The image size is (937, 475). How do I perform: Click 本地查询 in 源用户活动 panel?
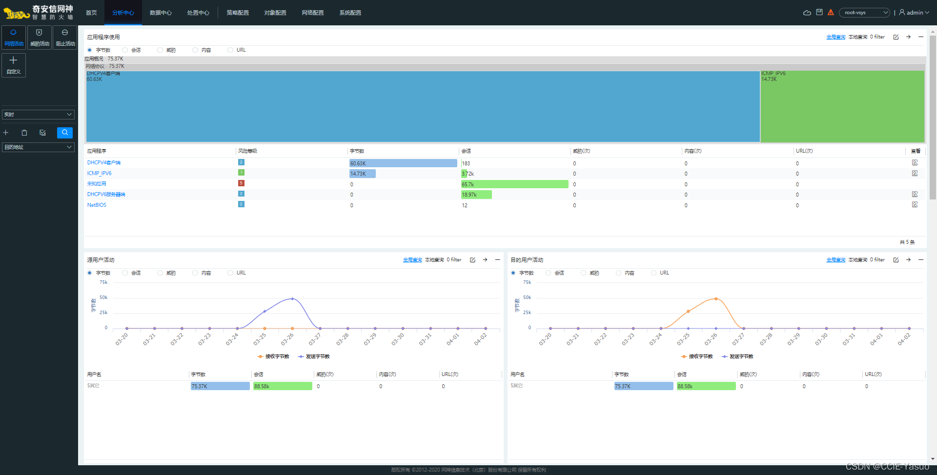[x=434, y=260]
